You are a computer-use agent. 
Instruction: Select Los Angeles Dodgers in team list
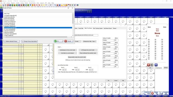click(x=38, y=16)
